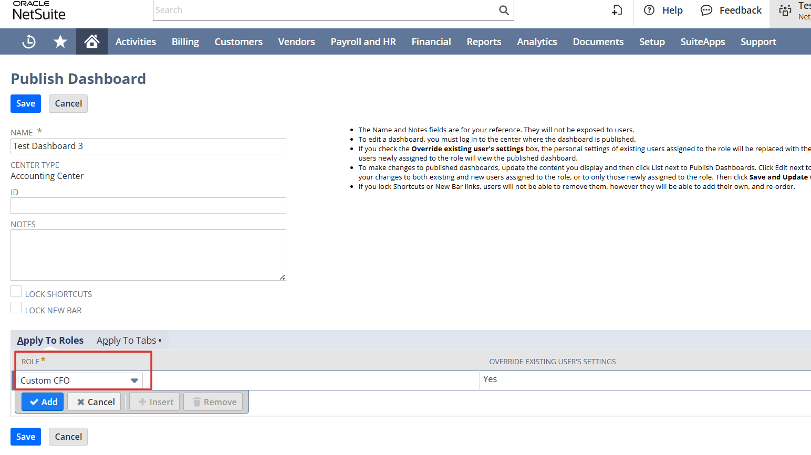
Task: Open the Customers menu
Action: pos(238,41)
